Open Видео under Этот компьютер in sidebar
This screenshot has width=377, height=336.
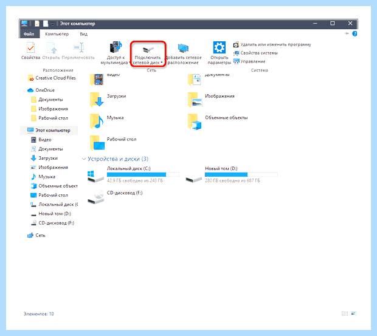[x=41, y=140]
